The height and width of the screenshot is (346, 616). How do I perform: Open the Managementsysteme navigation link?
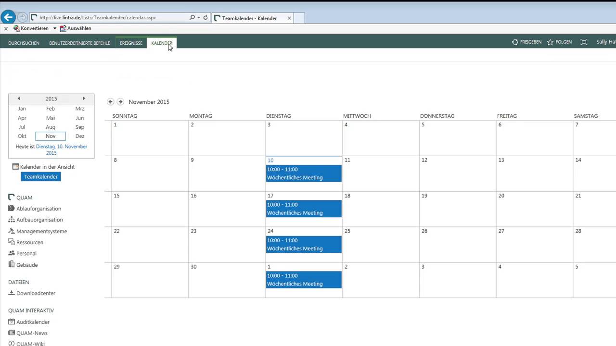[41, 231]
